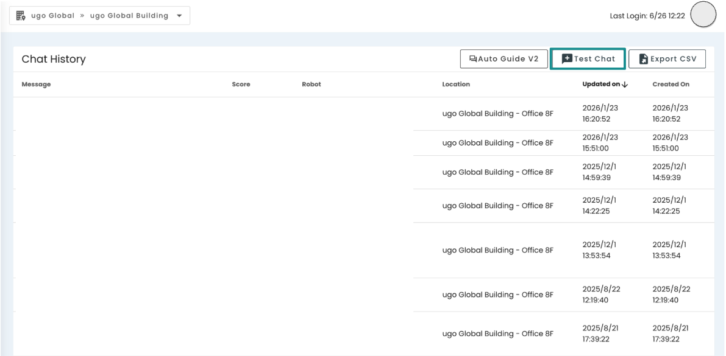Image resolution: width=726 pixels, height=356 pixels.
Task: Click Location cell in 15:51:00 row
Action: click(498, 143)
